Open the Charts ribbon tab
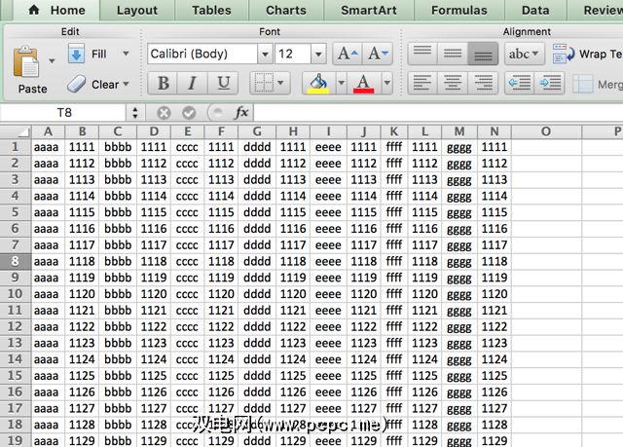 [x=285, y=11]
